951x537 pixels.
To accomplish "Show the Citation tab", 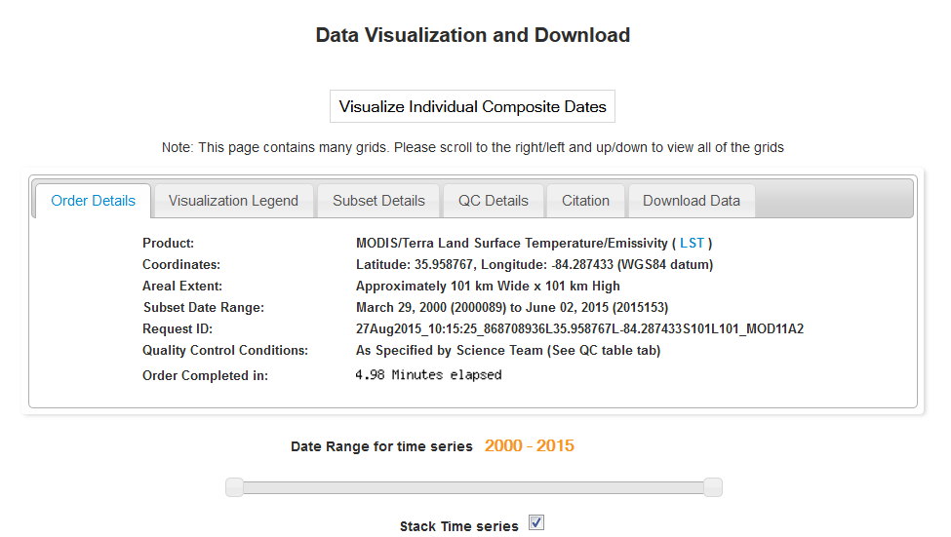I will tap(585, 201).
